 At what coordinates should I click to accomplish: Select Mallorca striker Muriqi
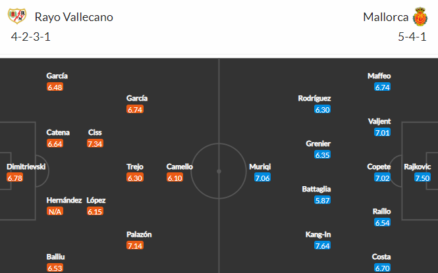[260, 166]
